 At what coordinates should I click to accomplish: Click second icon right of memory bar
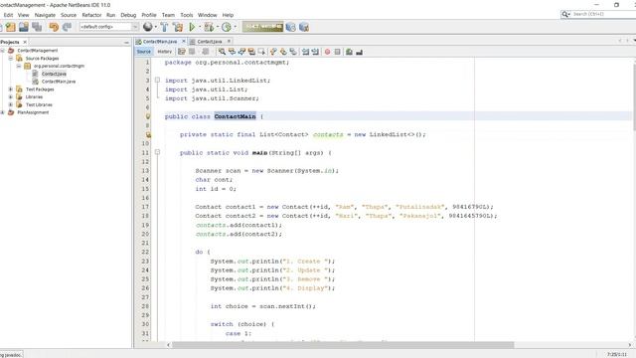[x=304, y=27]
